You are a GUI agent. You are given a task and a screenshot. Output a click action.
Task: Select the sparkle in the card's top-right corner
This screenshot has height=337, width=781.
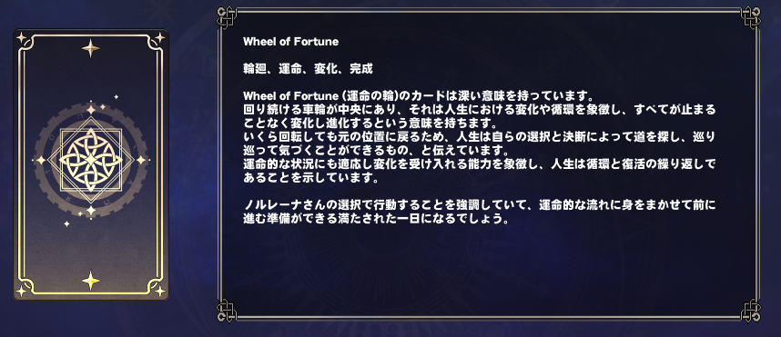(x=159, y=38)
